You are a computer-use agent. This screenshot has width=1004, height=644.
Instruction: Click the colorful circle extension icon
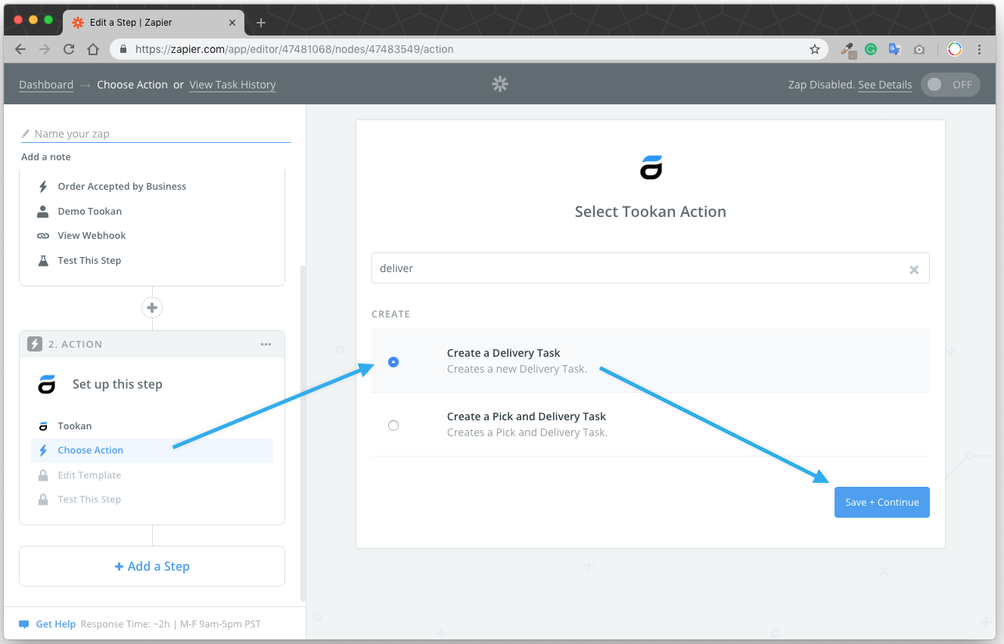[x=955, y=49]
